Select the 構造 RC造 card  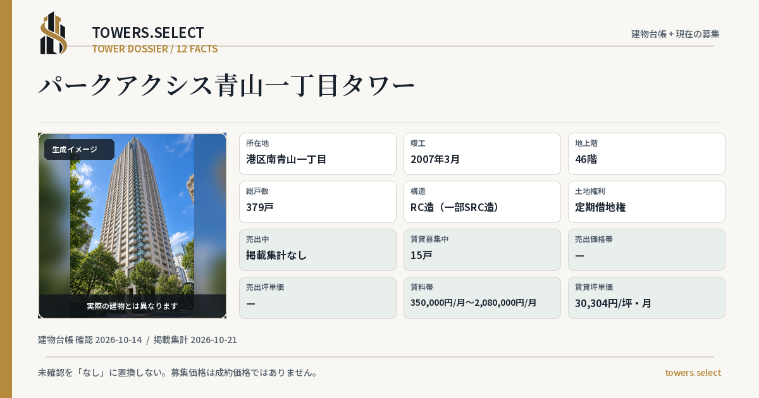coord(482,202)
